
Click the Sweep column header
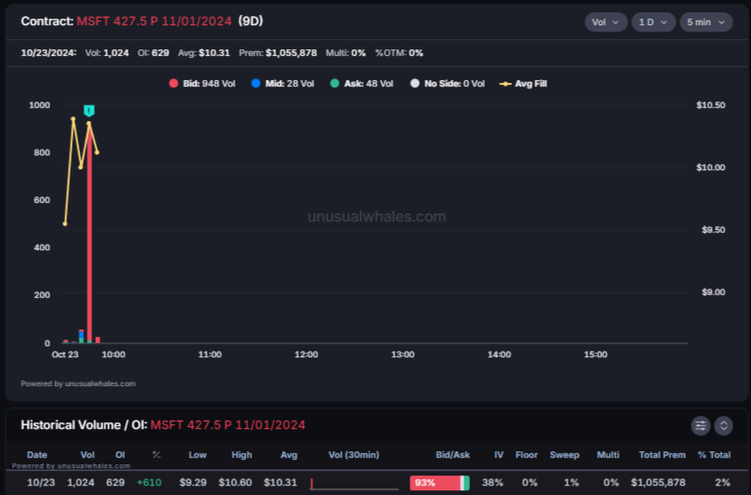(x=564, y=455)
